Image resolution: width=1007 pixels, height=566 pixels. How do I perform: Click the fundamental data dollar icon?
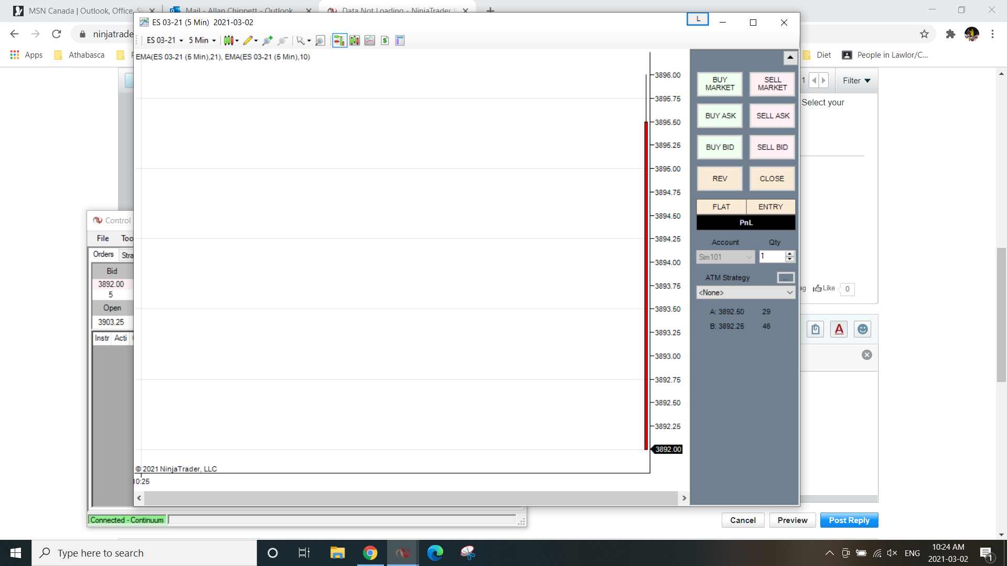(x=385, y=40)
